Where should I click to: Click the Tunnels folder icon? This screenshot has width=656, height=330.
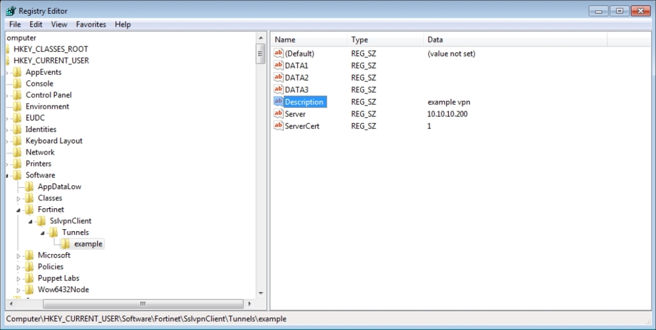54,232
